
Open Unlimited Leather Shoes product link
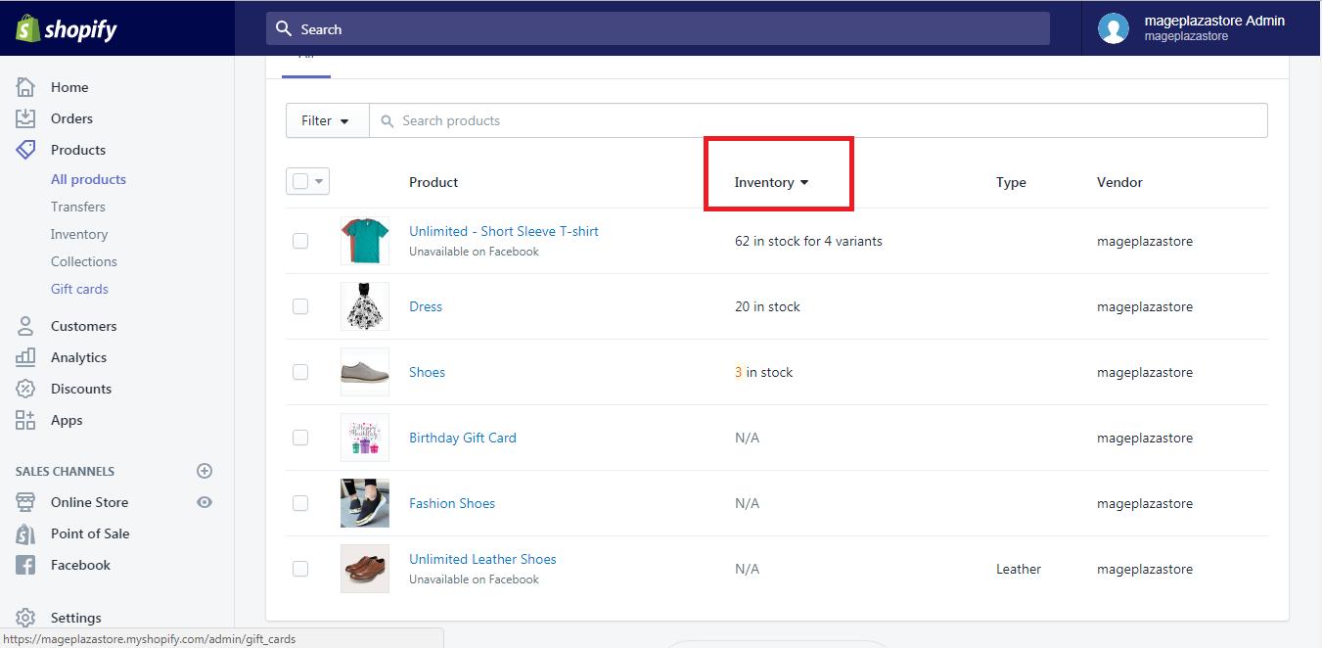point(482,559)
